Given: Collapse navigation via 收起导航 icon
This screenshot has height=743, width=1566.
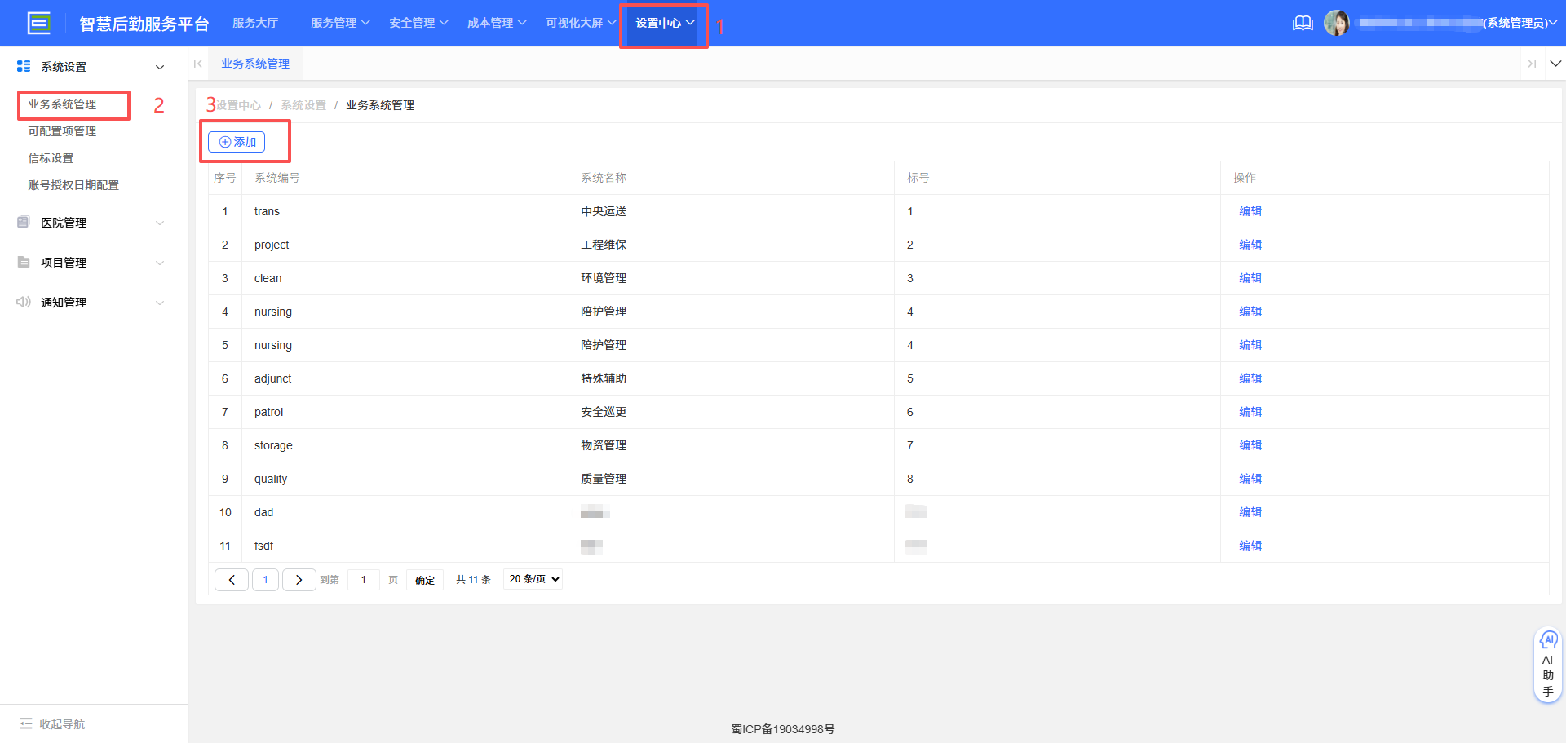Looking at the screenshot, I should pyautogui.click(x=28, y=723).
